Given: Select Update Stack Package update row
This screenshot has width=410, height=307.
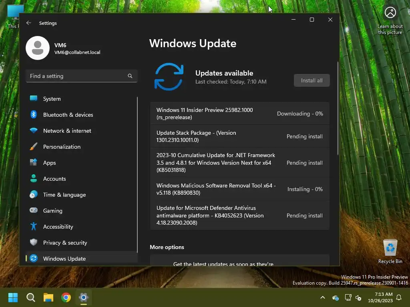Looking at the screenshot, I should click(239, 136).
